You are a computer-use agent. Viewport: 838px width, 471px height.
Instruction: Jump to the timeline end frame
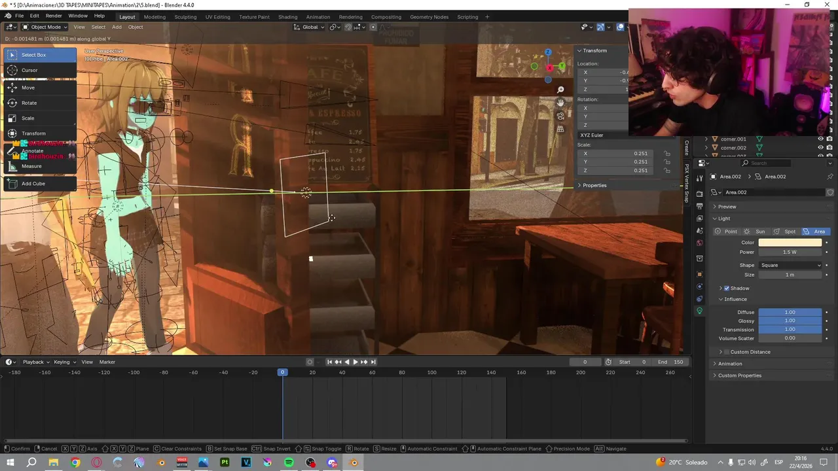click(x=373, y=362)
